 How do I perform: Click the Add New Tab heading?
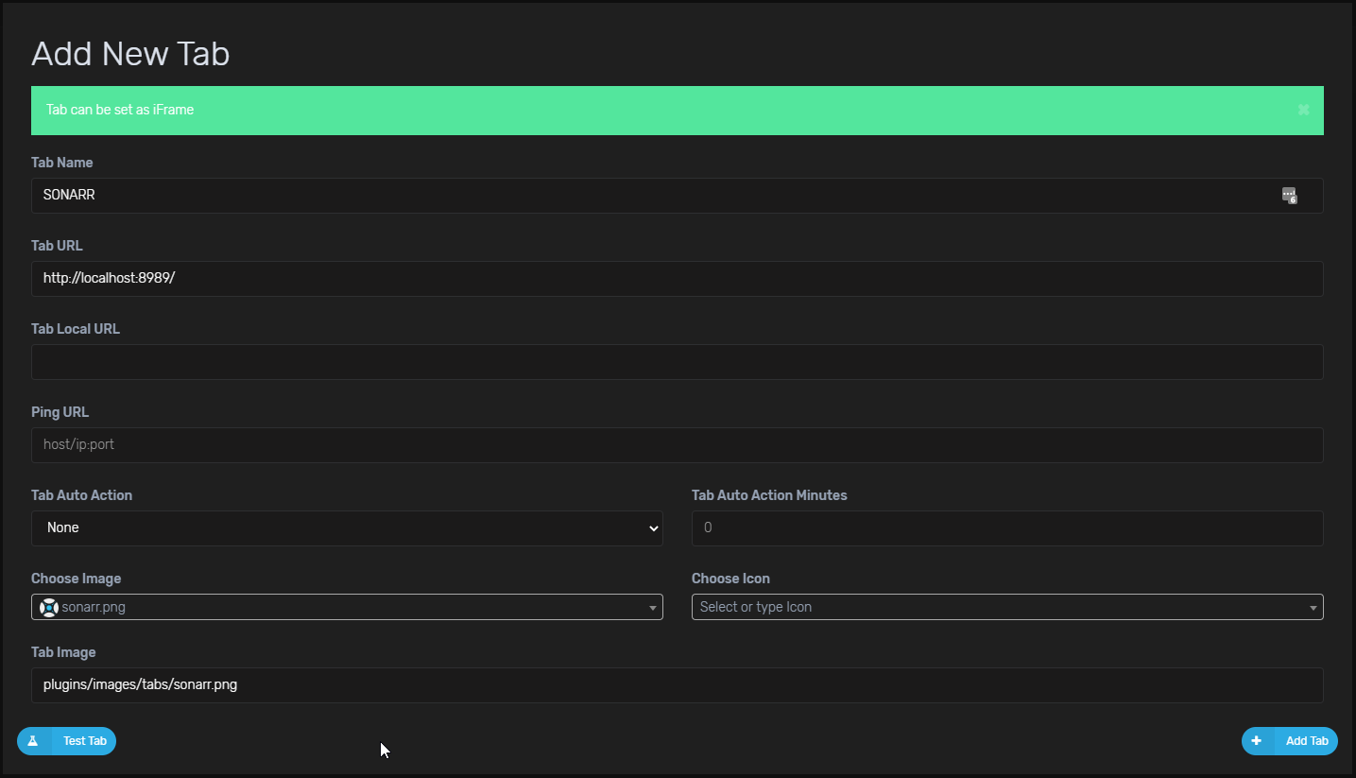[x=130, y=54]
